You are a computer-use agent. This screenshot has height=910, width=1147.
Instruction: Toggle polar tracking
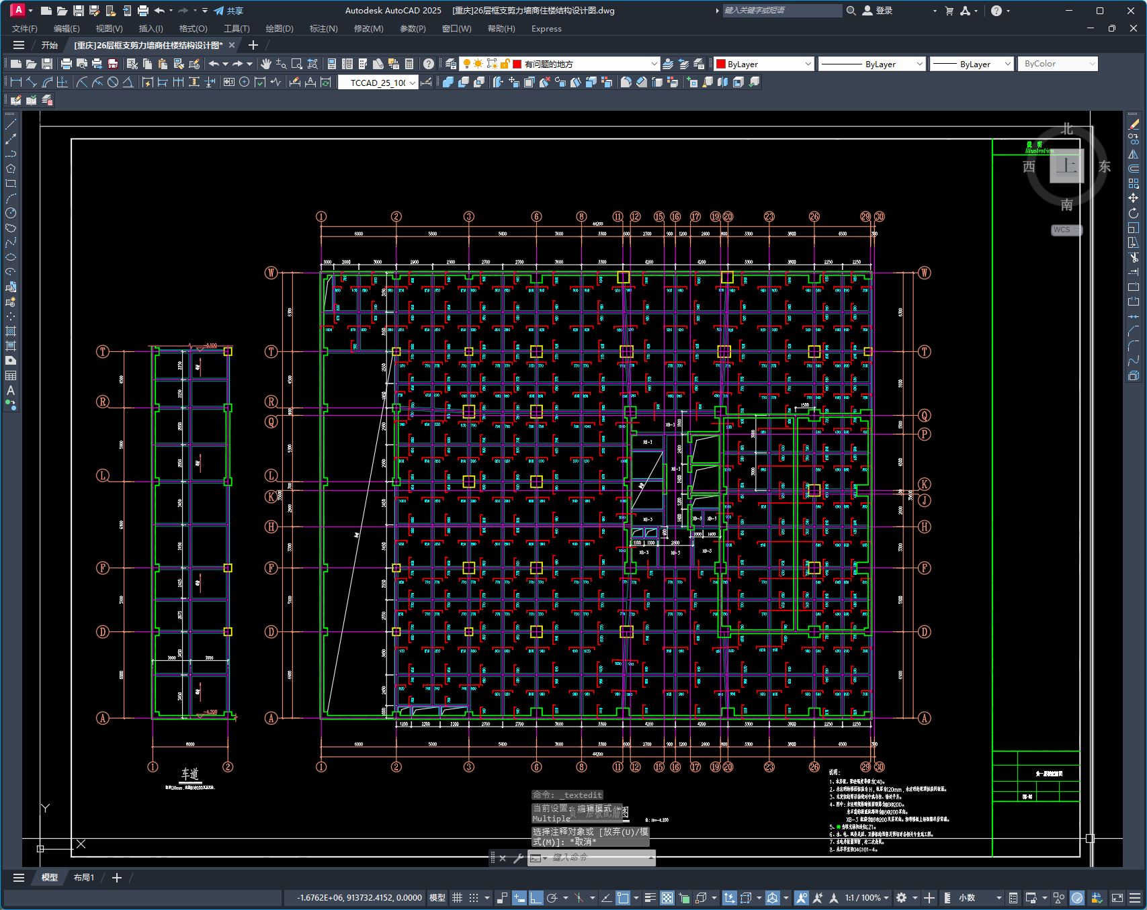[552, 898]
